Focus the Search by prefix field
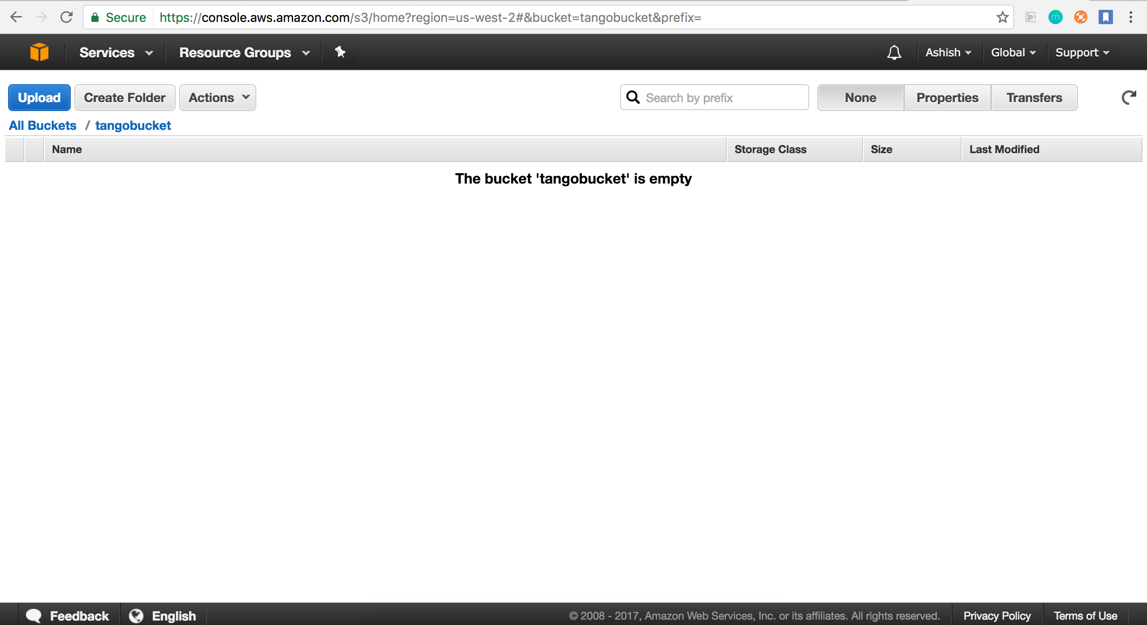1147x625 pixels. click(x=714, y=97)
